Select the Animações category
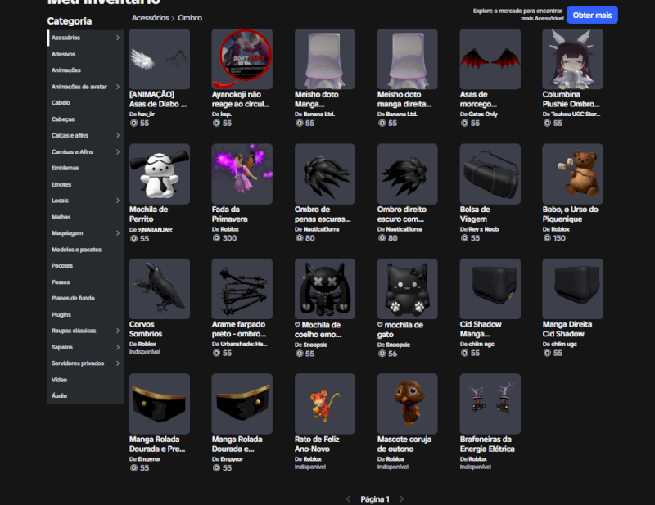 tap(86, 70)
